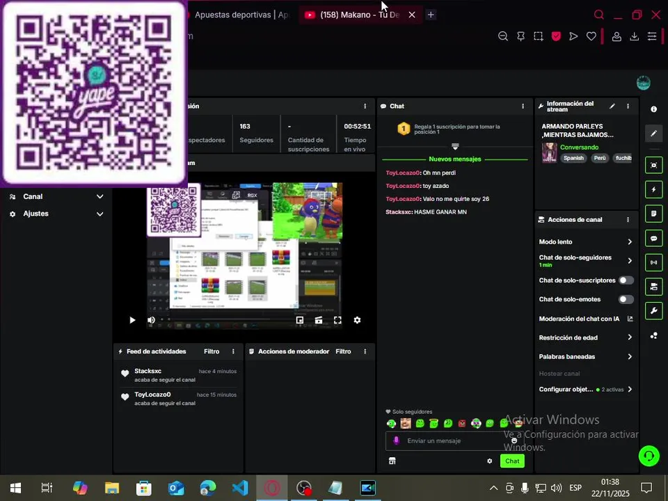Mute the stream preview volume icon
Image resolution: width=668 pixels, height=501 pixels.
coord(151,320)
